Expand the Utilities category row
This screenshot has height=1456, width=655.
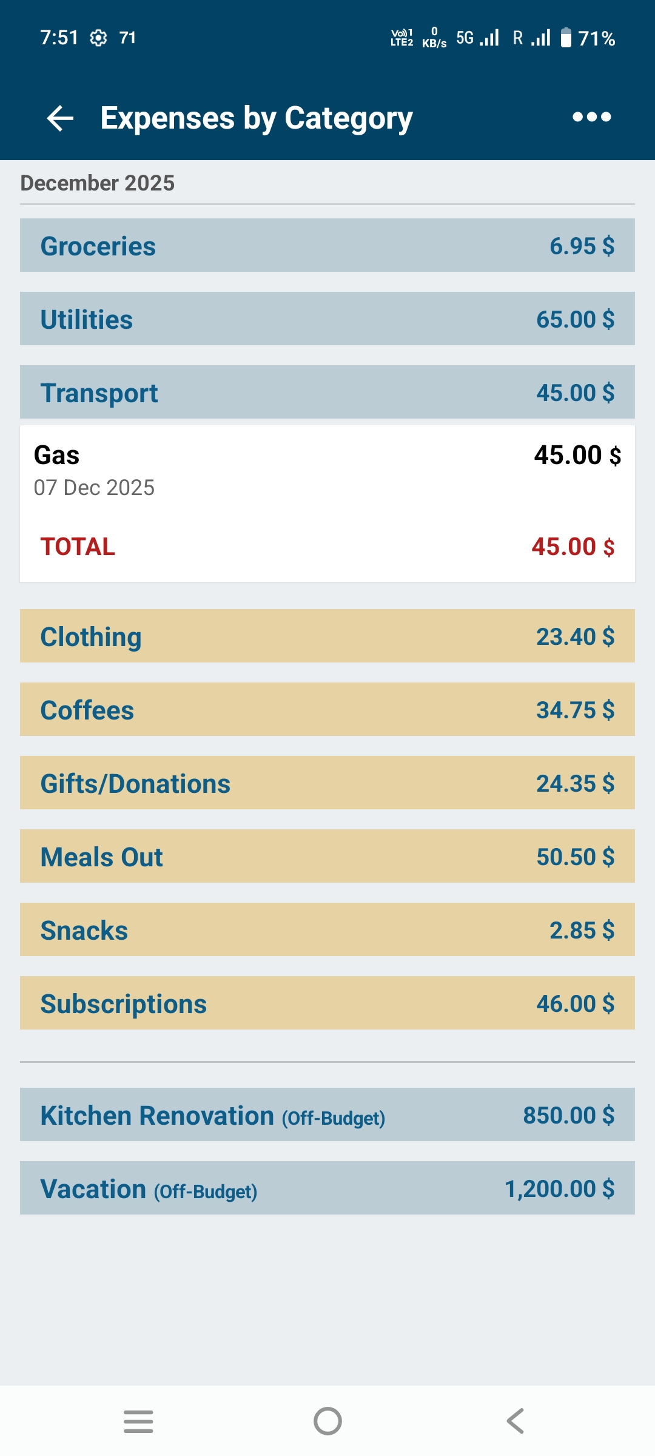click(327, 318)
